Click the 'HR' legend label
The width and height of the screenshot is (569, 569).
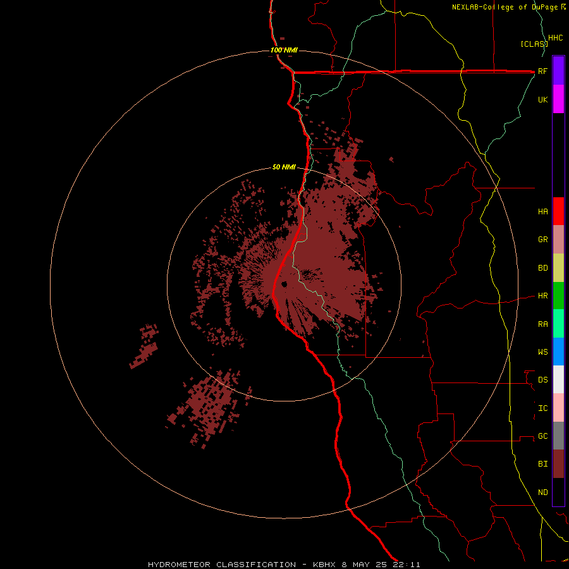(542, 296)
